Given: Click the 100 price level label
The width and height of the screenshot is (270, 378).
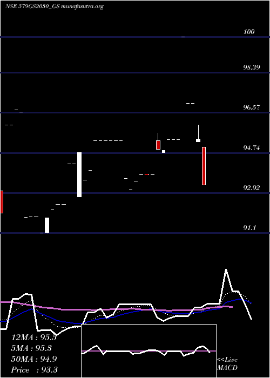Looking at the screenshot, I should tap(249, 31).
